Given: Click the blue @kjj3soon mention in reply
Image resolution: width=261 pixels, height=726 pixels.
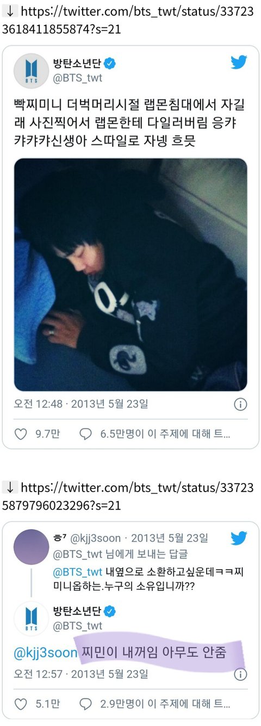Looking at the screenshot, I should click(x=44, y=650).
